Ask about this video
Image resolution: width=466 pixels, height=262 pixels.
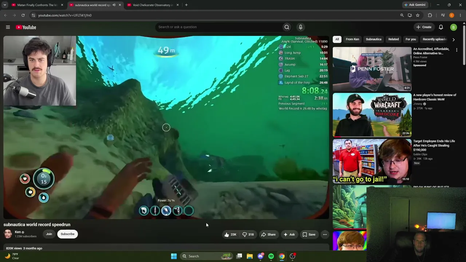[x=289, y=235]
